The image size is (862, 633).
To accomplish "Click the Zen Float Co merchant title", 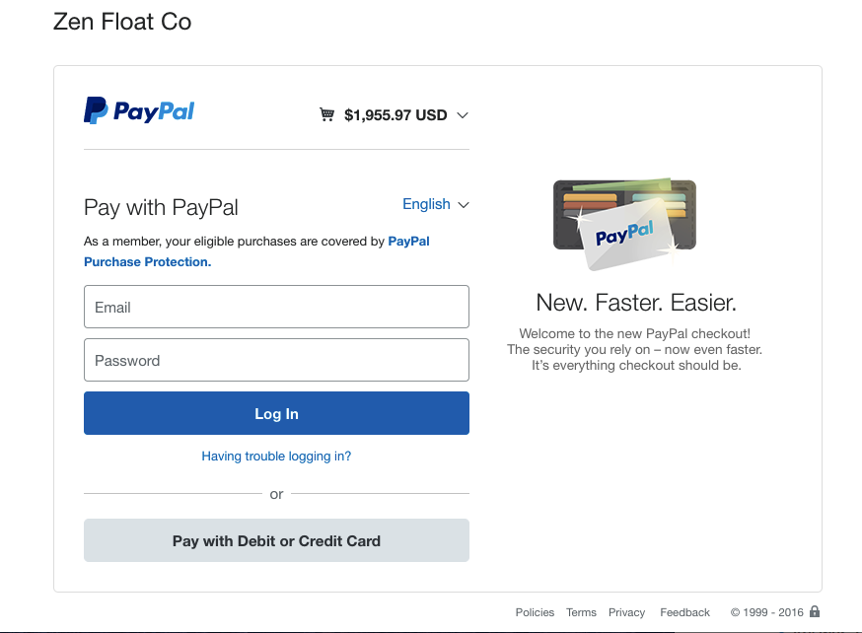I will click(122, 22).
